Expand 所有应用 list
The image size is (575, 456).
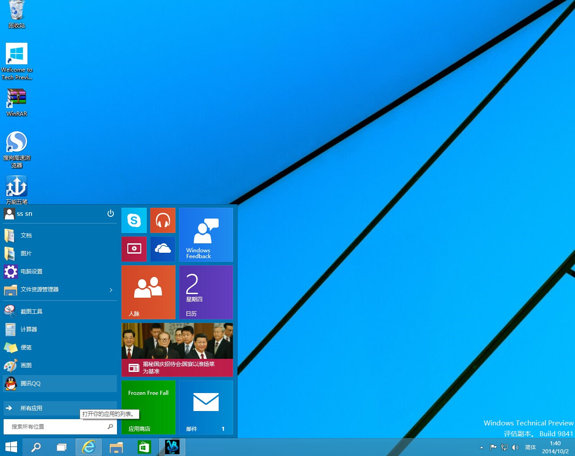click(31, 408)
